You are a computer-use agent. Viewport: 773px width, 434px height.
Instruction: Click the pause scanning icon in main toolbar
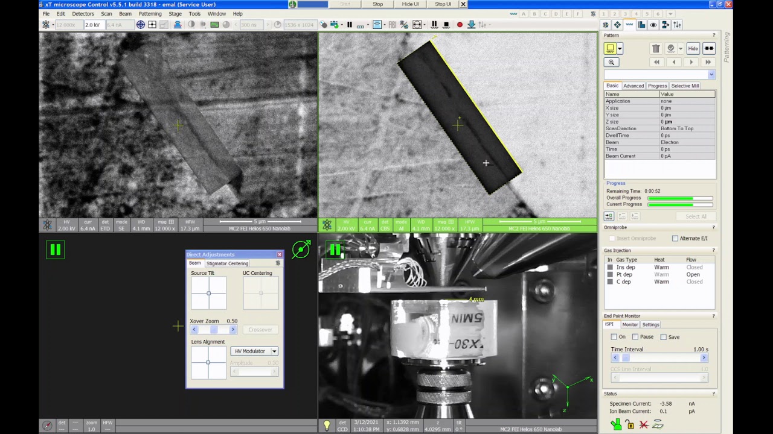pyautogui.click(x=350, y=25)
